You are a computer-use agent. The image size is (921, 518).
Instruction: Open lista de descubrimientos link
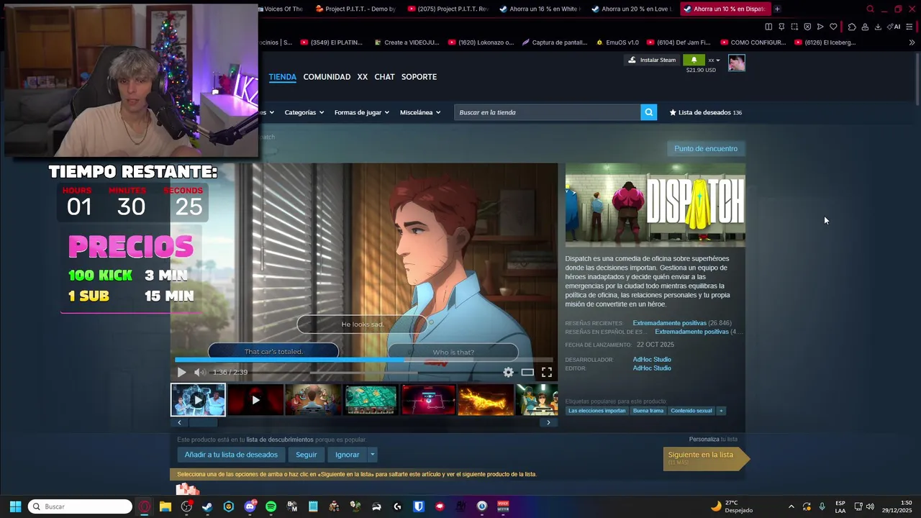coord(280,440)
